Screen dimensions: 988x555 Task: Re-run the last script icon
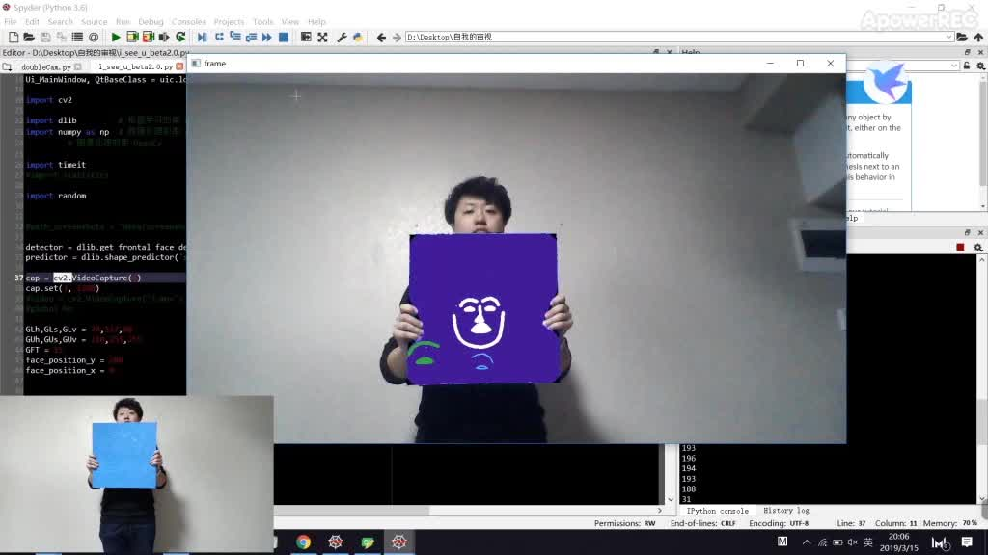pyautogui.click(x=180, y=38)
